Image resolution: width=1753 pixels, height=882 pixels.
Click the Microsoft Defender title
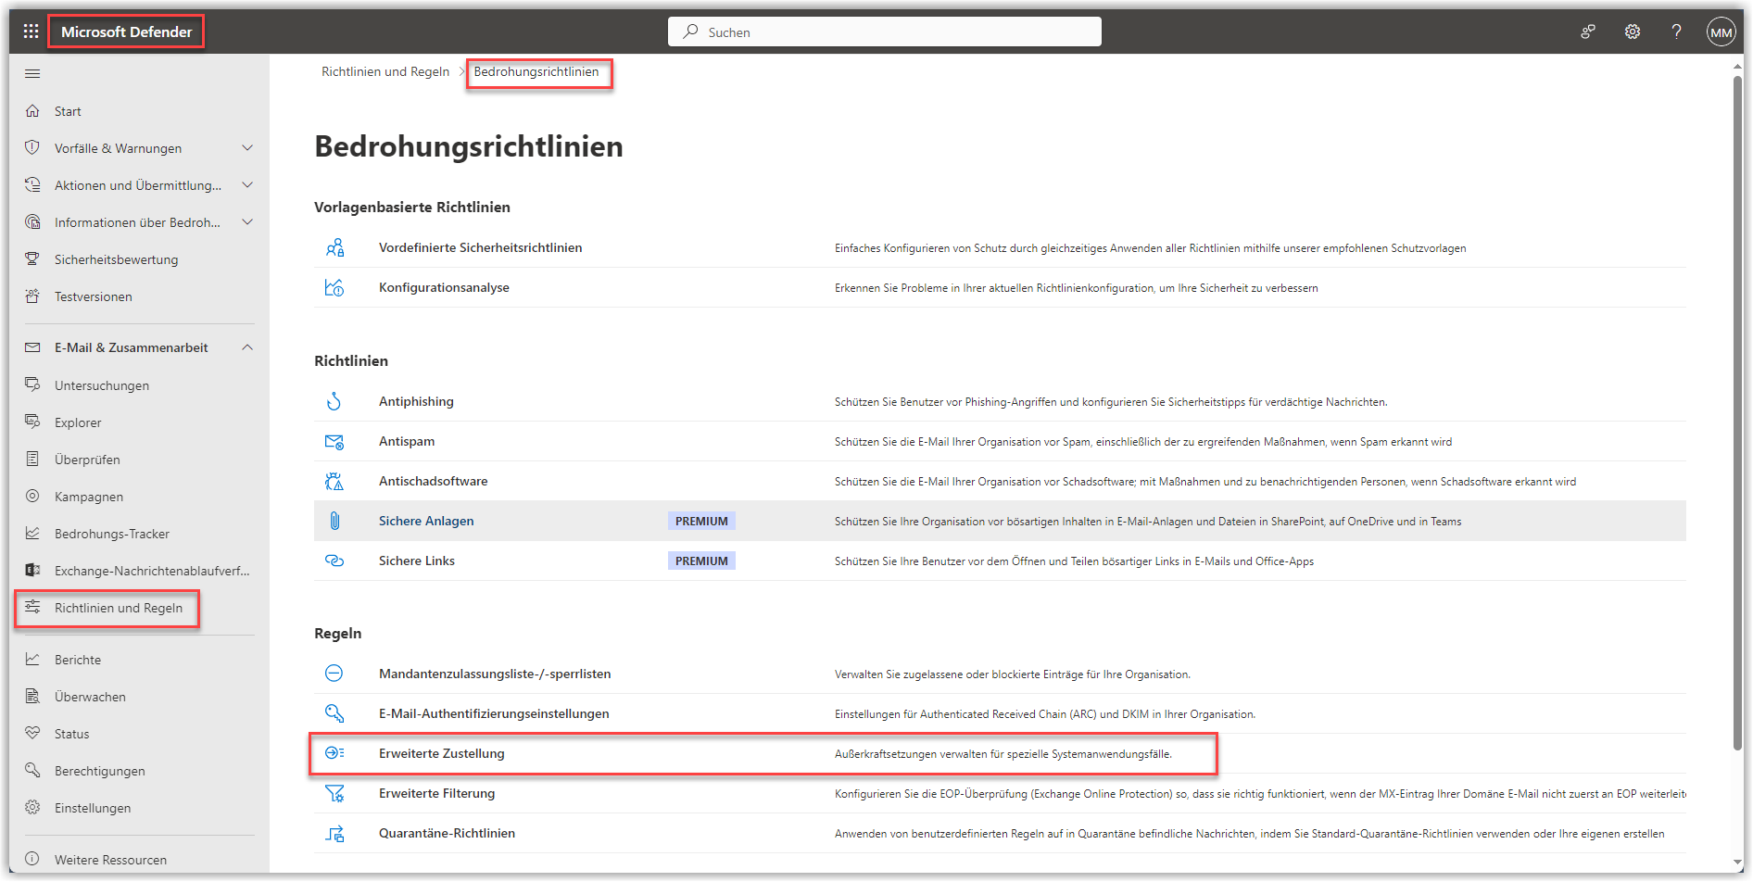click(127, 31)
